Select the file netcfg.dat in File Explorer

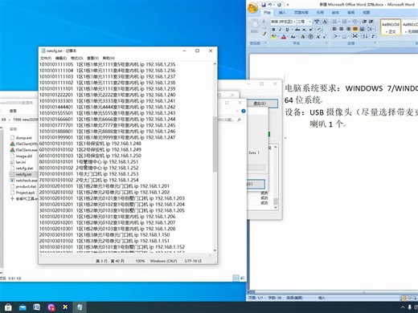(24, 168)
